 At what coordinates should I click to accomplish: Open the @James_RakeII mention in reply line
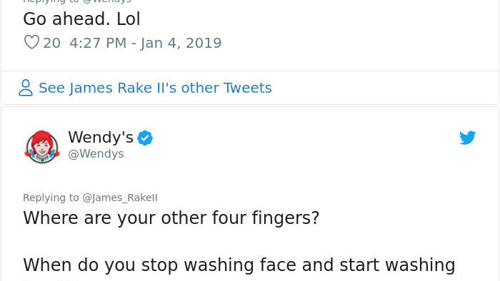(x=120, y=198)
